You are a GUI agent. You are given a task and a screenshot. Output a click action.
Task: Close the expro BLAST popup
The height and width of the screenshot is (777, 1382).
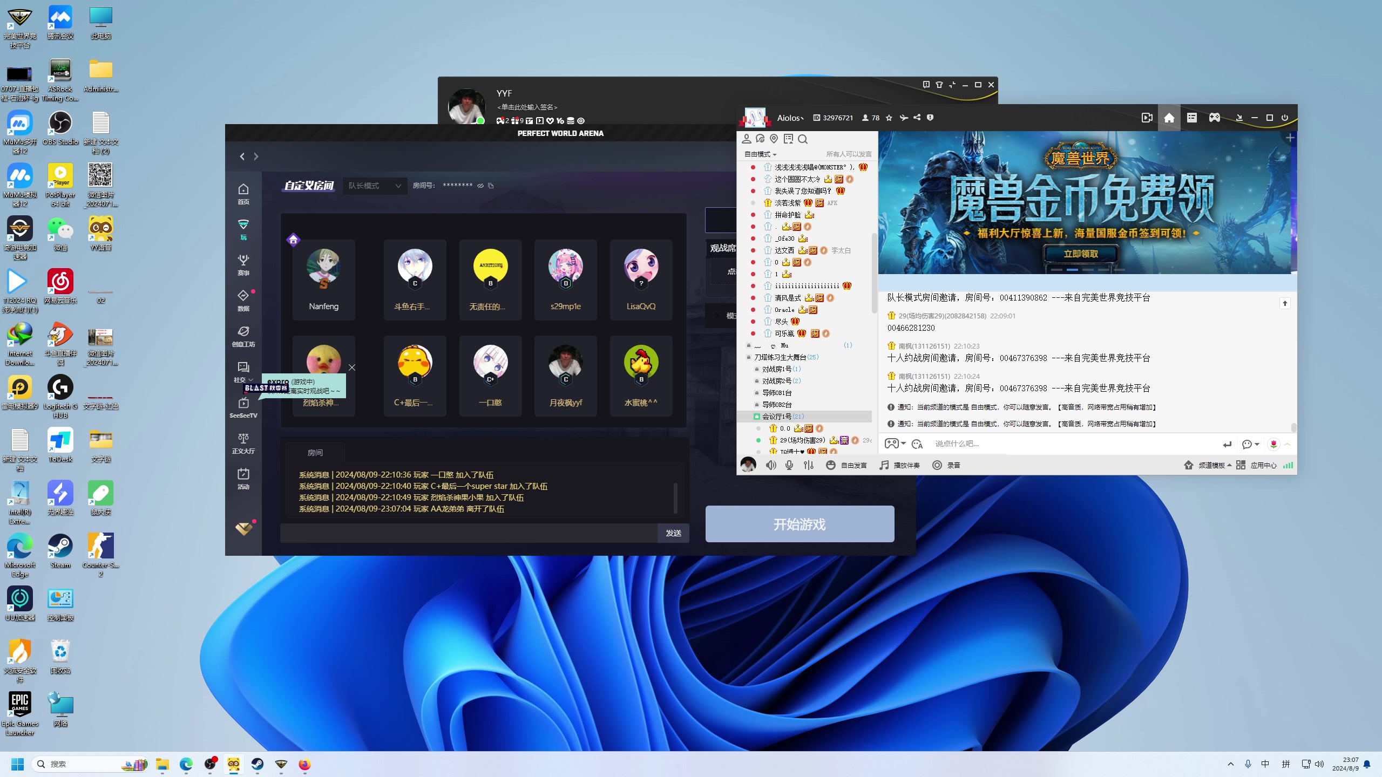pyautogui.click(x=352, y=367)
